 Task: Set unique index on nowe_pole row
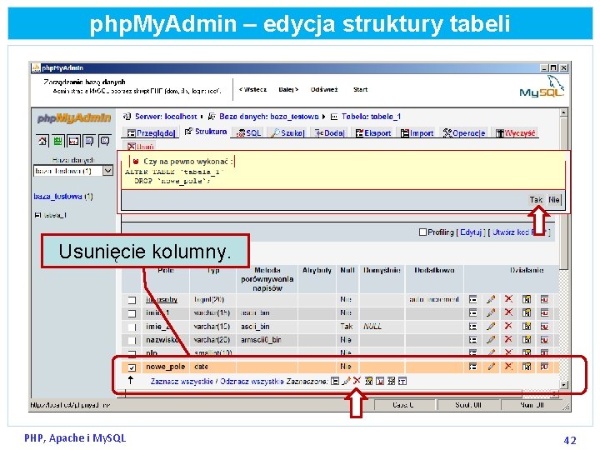544,367
